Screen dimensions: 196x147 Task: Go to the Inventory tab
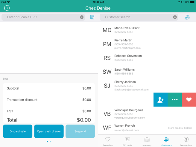point(147,141)
